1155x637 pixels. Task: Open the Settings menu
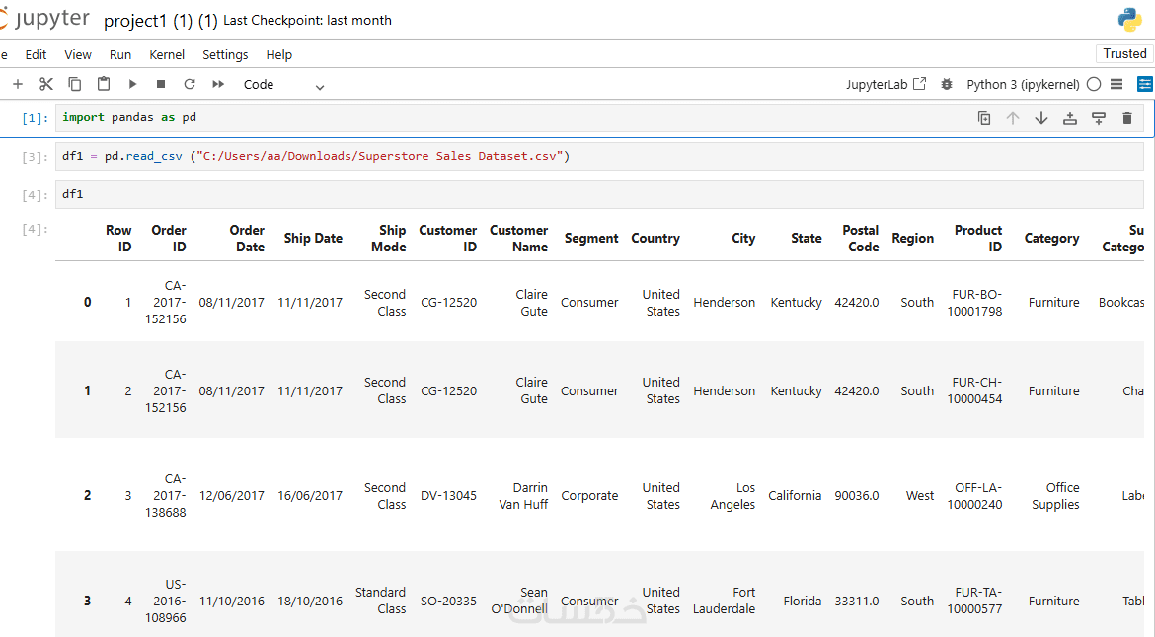225,55
